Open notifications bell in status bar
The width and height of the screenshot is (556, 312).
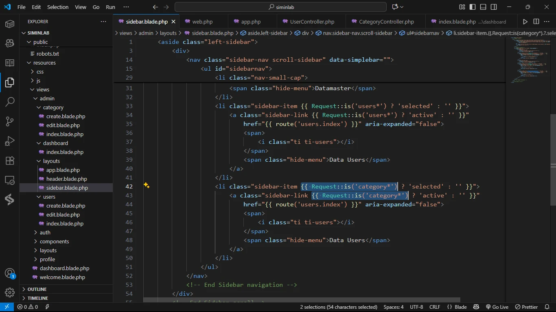[x=548, y=307]
